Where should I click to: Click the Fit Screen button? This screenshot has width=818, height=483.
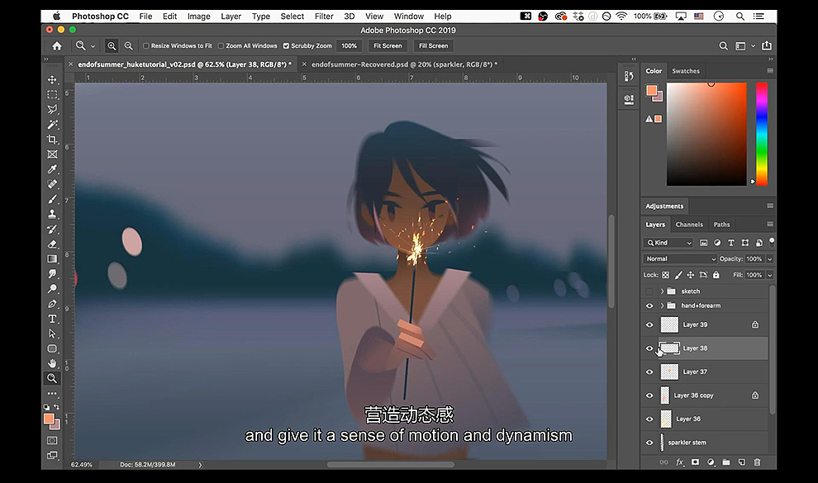pos(388,46)
